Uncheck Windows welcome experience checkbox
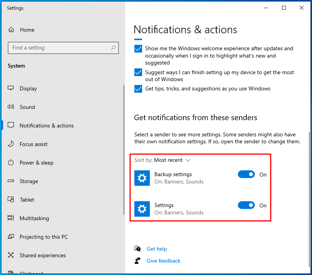 (x=138, y=49)
